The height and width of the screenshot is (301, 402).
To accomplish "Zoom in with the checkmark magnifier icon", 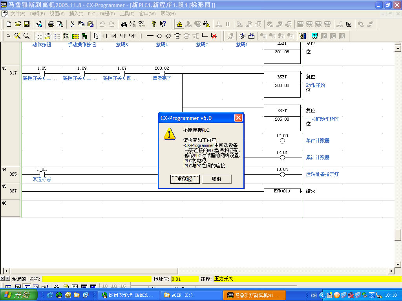I will [17, 36].
